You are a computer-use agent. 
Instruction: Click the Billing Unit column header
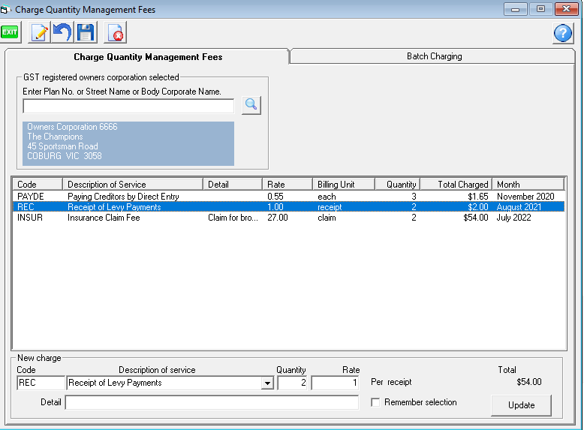[x=343, y=185]
